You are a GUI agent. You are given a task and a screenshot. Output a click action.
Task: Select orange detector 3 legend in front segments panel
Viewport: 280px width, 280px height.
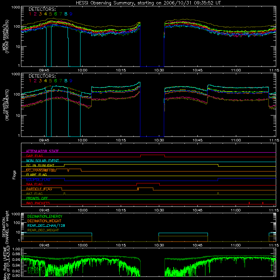point(40,14)
